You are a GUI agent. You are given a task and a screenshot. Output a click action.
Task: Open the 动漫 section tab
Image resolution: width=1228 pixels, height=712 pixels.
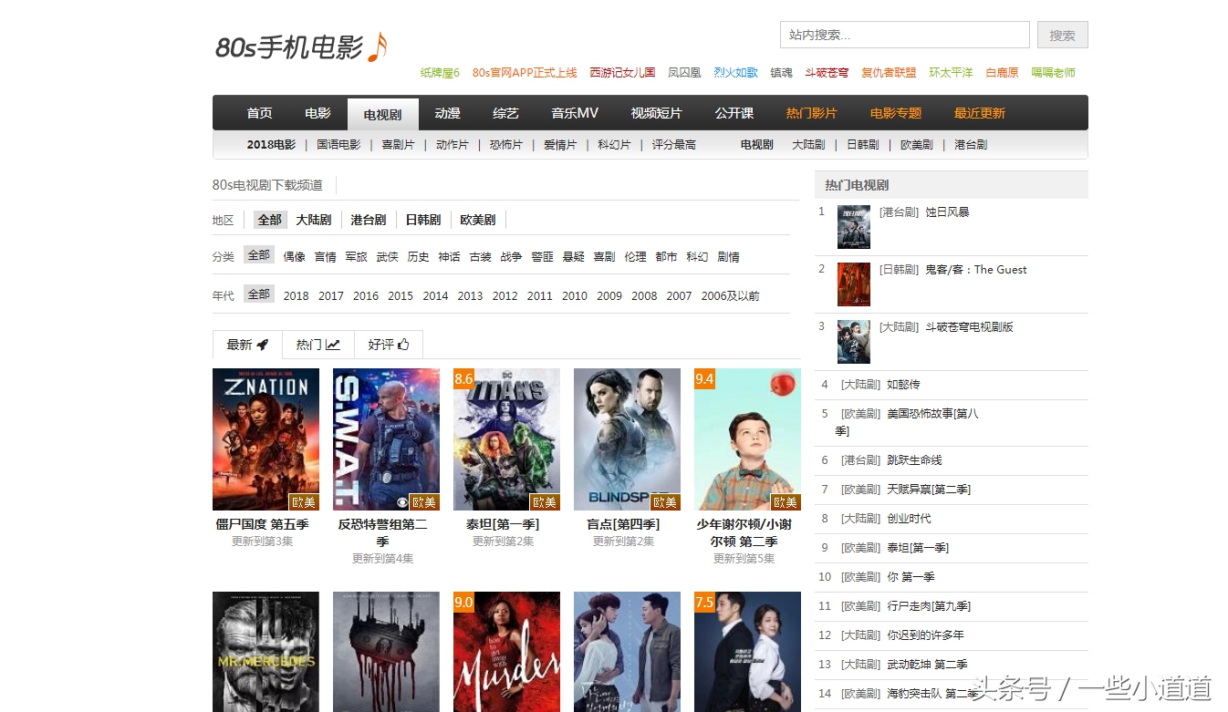[448, 113]
